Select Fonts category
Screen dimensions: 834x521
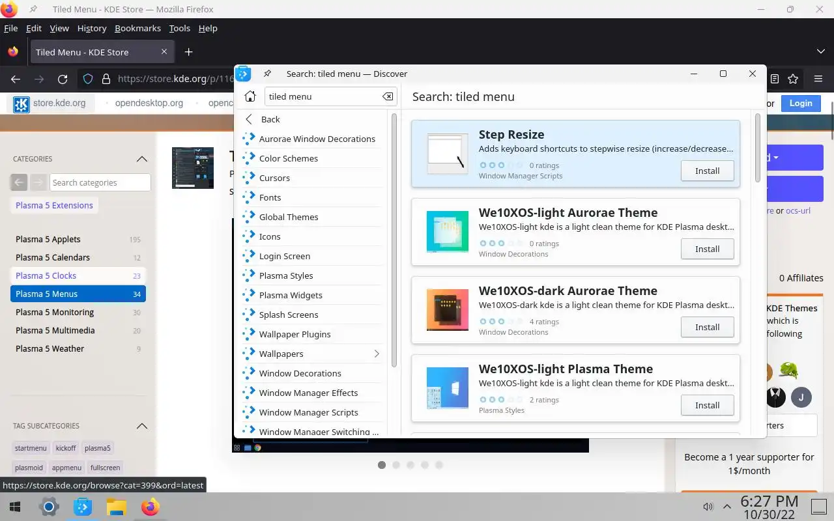[311, 197]
